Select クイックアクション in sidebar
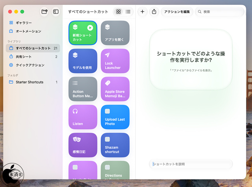Viewport: 252px width, 187px height. coord(33,65)
